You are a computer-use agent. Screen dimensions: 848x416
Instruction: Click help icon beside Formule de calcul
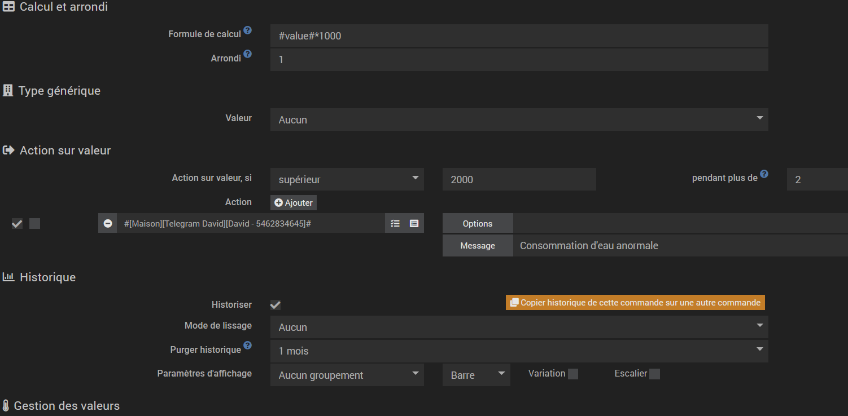[247, 30]
